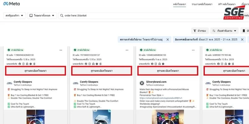Open options menu for ad 1004824884506153

point(193,50)
